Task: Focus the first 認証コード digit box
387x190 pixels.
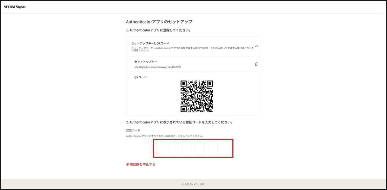Action: pos(161,148)
